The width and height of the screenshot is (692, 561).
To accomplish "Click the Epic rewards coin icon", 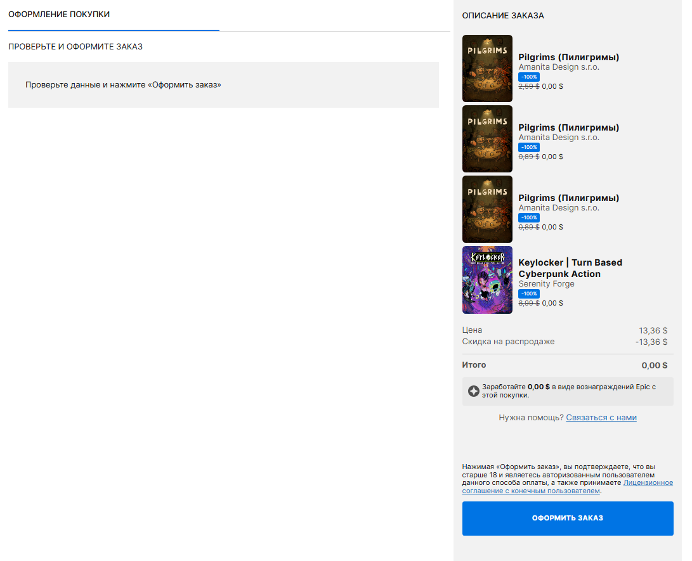I will 473,391.
